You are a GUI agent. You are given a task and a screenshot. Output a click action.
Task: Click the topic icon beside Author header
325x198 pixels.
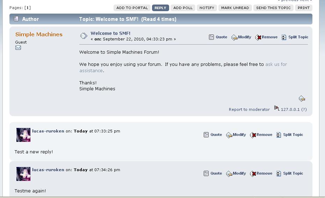(x=16, y=19)
